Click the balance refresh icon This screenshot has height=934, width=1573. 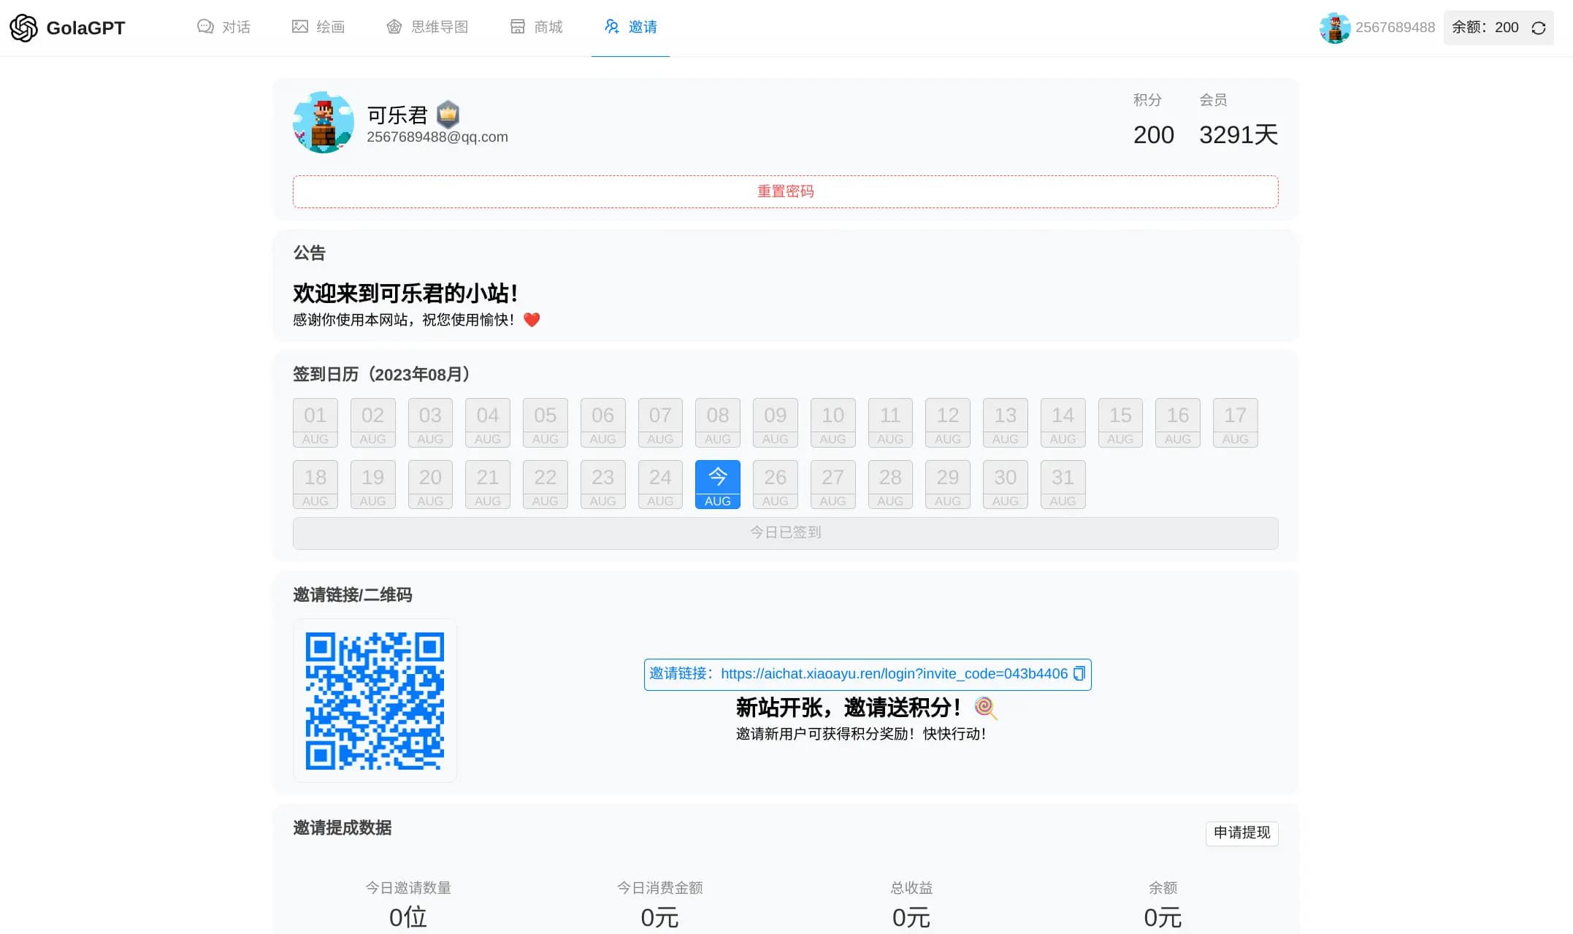click(x=1539, y=28)
